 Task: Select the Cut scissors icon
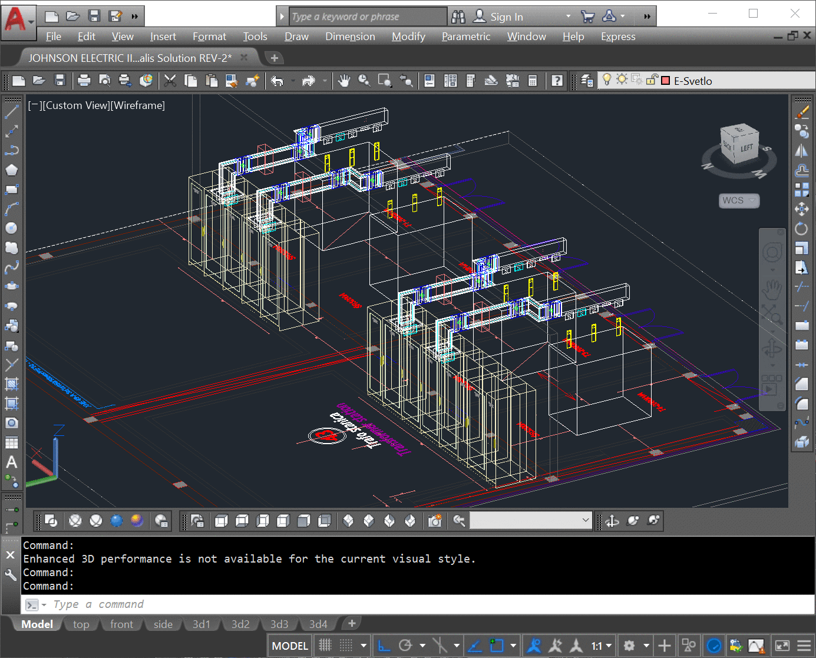[x=170, y=81]
